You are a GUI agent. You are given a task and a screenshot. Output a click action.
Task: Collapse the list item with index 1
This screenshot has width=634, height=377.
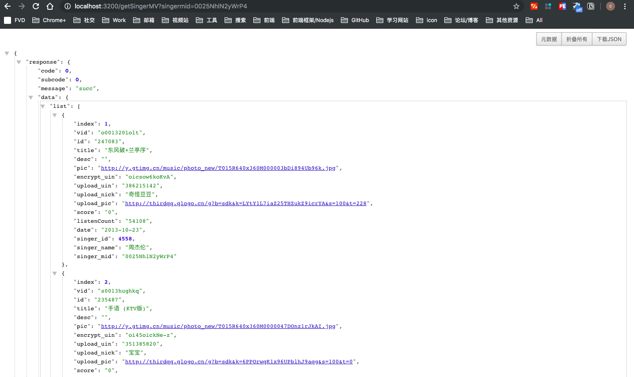55,115
